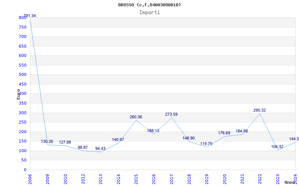Click x-axis year 2021

(242, 179)
